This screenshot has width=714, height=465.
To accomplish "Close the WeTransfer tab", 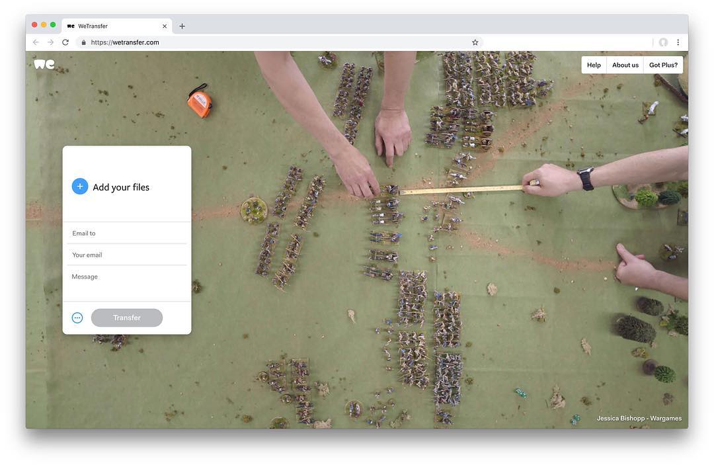I will 165,26.
